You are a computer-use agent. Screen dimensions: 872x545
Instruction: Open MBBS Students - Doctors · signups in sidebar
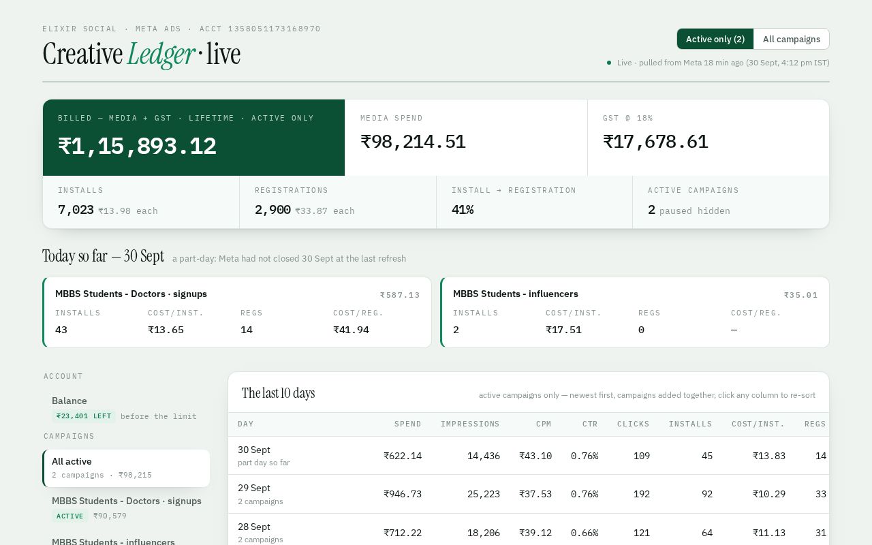[x=127, y=508]
